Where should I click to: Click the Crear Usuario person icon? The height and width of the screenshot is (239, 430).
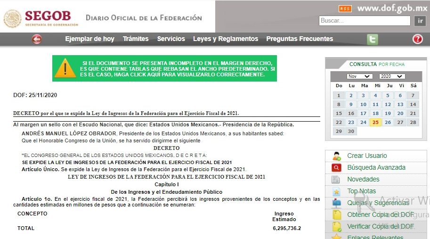click(336, 156)
